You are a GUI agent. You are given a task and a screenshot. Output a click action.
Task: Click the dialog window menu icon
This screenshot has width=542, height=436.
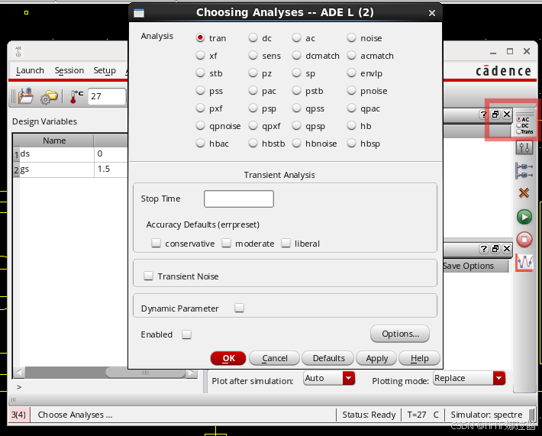139,13
